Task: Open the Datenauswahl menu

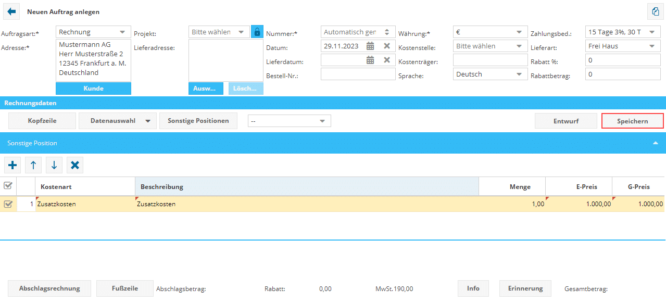Action: (118, 121)
